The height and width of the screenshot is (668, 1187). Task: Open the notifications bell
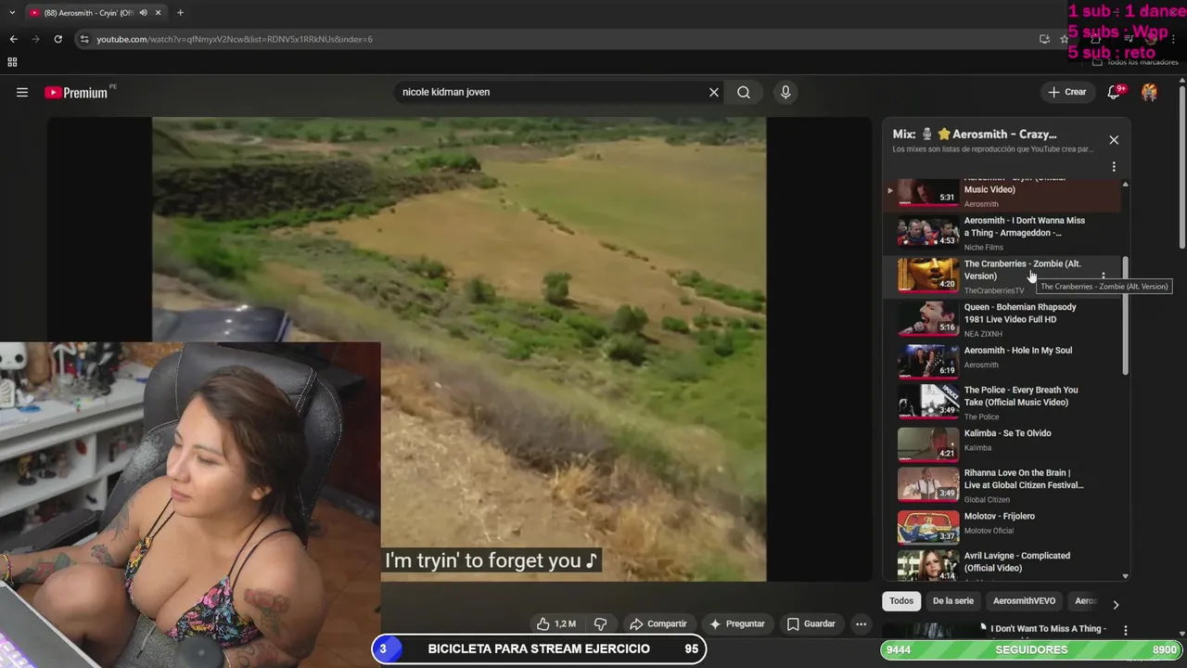point(1115,92)
